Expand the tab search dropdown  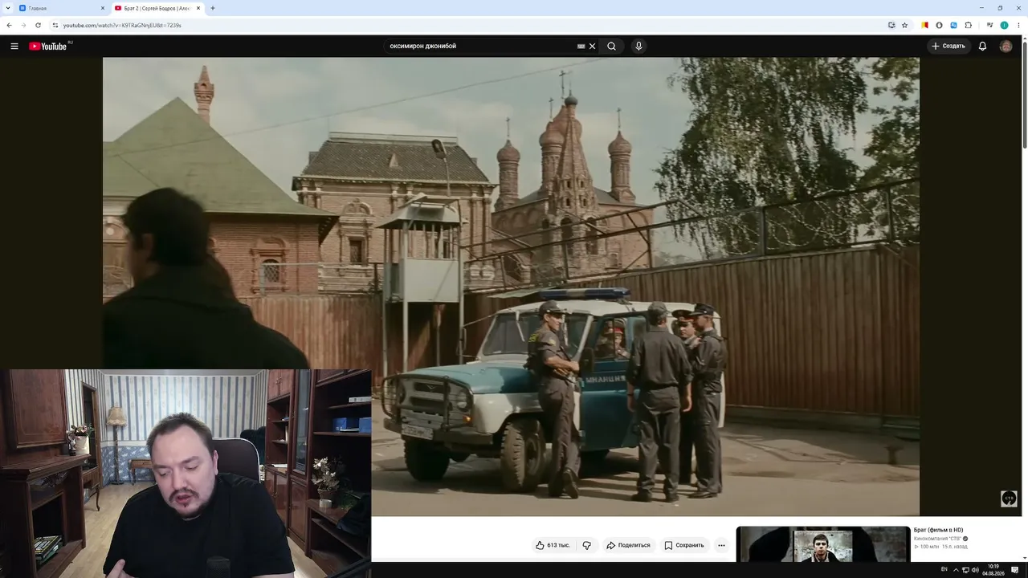(x=7, y=8)
